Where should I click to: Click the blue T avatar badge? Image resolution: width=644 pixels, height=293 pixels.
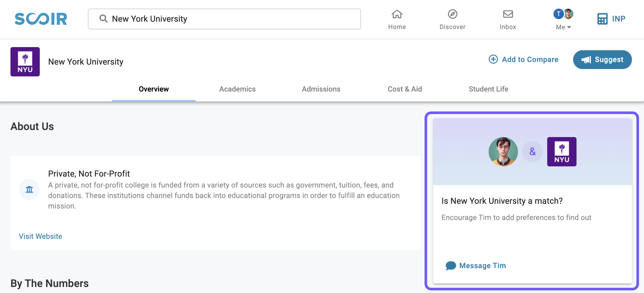pos(558,14)
